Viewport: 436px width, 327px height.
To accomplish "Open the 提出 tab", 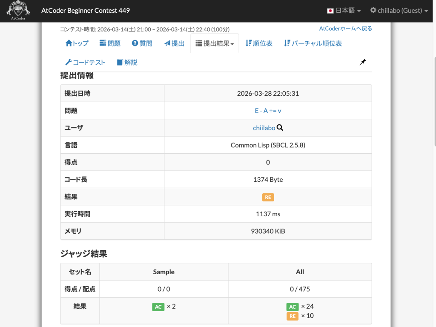I will (174, 43).
